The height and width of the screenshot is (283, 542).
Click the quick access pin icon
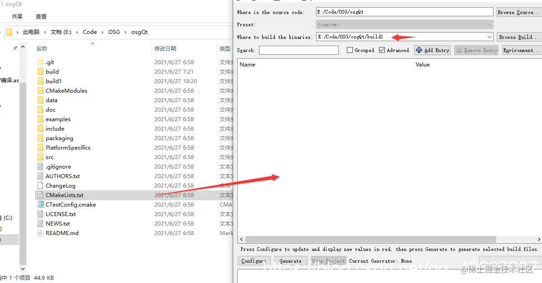15,48
